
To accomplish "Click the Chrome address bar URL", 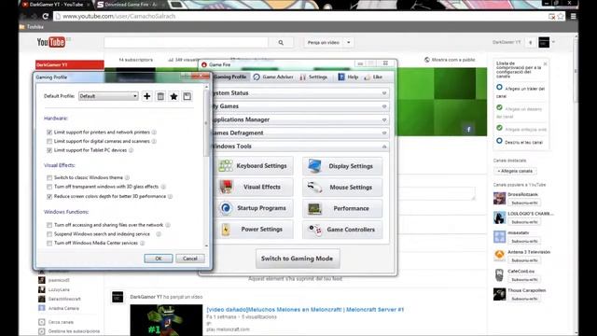I will coord(118,16).
